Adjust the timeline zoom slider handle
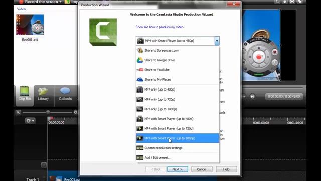 [48, 112]
